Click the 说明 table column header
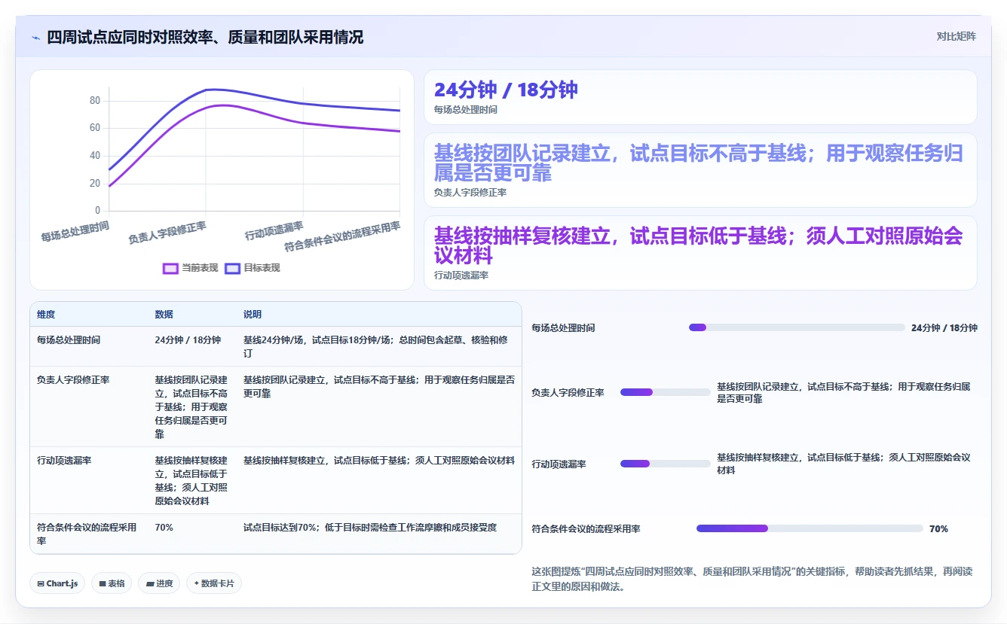The height and width of the screenshot is (624, 1007). [x=253, y=315]
